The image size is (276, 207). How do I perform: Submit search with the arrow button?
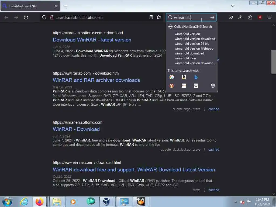(x=212, y=18)
